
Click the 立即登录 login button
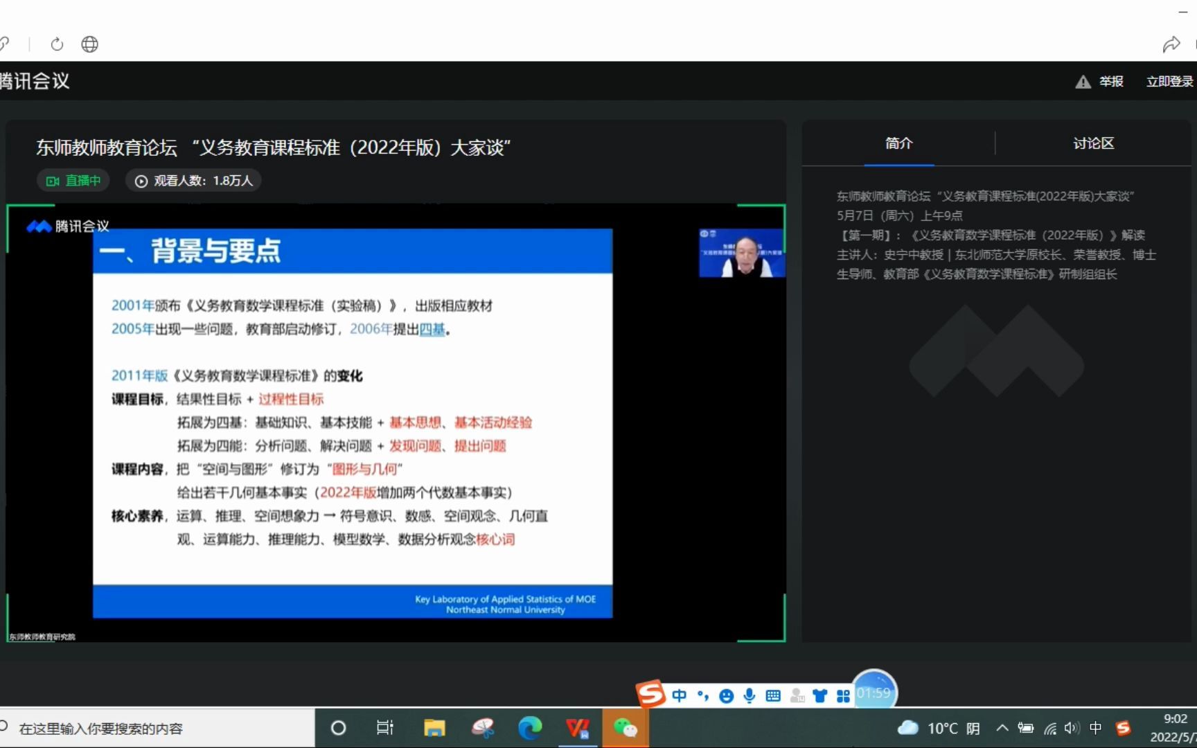[x=1169, y=81]
